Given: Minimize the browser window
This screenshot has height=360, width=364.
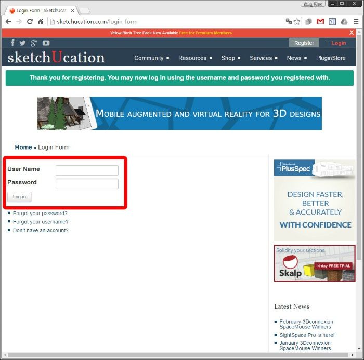Looking at the screenshot, I should click(x=333, y=4).
